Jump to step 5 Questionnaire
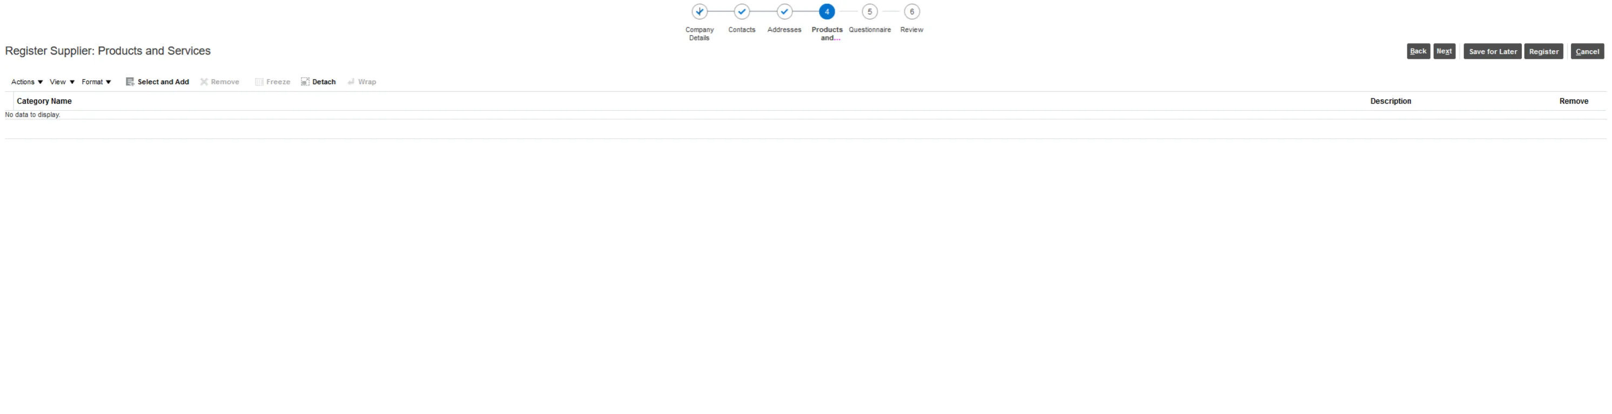This screenshot has height=414, width=1612. [x=869, y=12]
